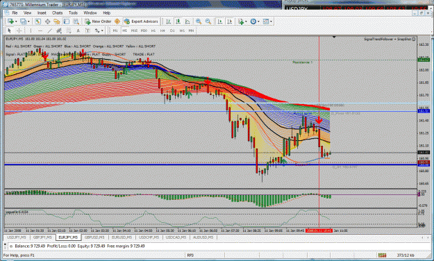Zoom in on the chart

[199, 22]
